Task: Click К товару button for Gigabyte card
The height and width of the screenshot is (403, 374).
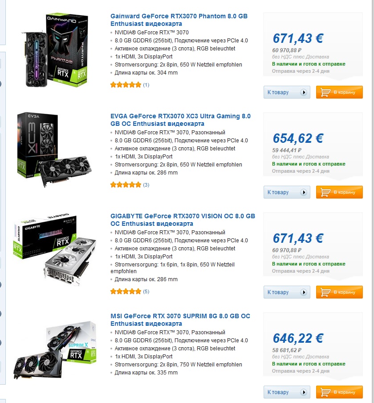Action: (287, 292)
